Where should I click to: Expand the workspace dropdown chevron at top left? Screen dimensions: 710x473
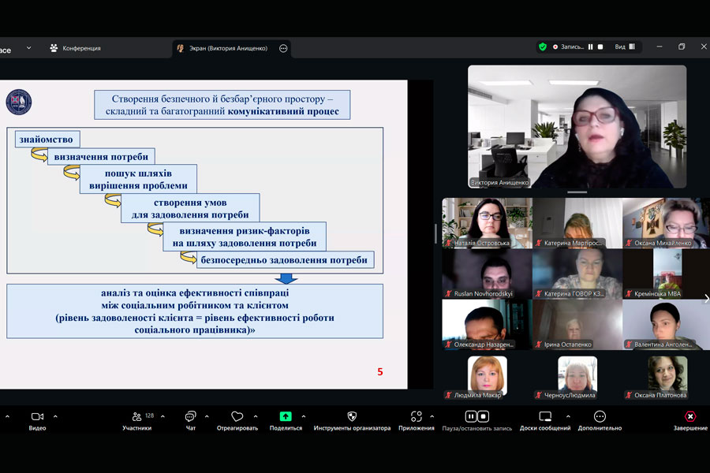28,47
